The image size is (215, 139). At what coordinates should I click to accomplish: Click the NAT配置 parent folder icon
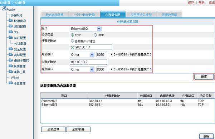click(x=11, y=37)
